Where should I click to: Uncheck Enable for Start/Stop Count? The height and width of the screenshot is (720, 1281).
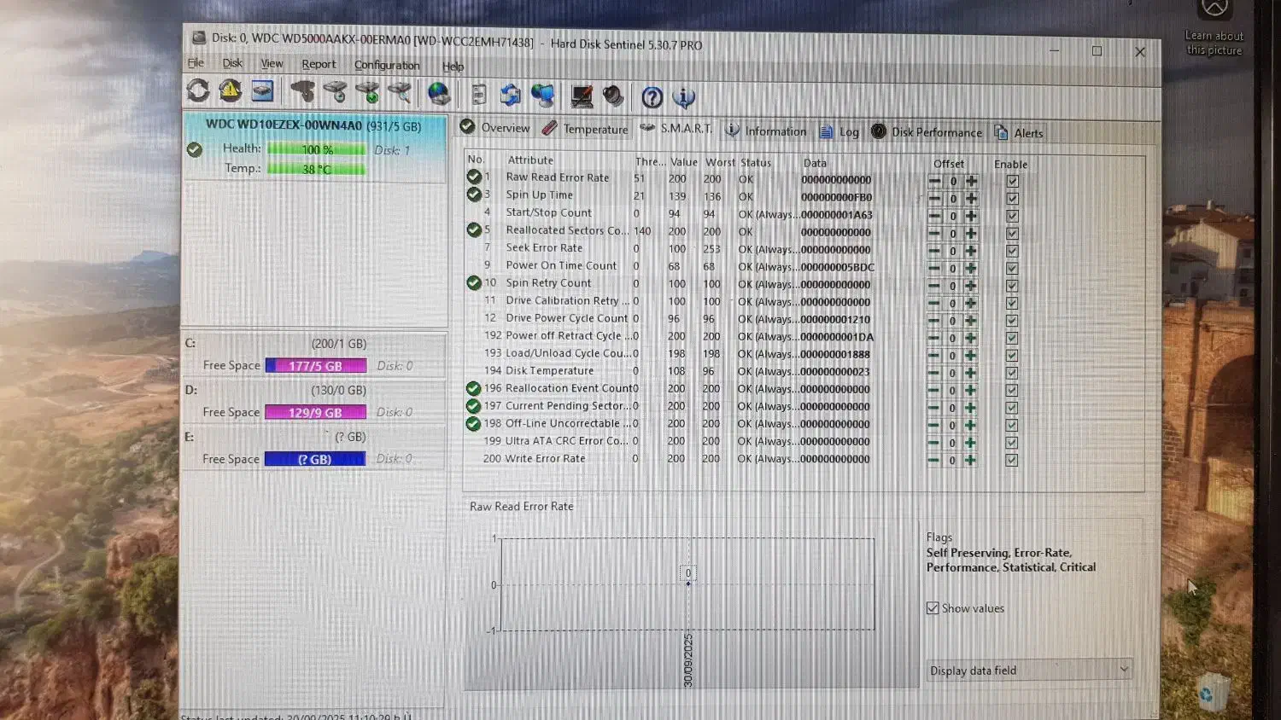click(x=1012, y=216)
